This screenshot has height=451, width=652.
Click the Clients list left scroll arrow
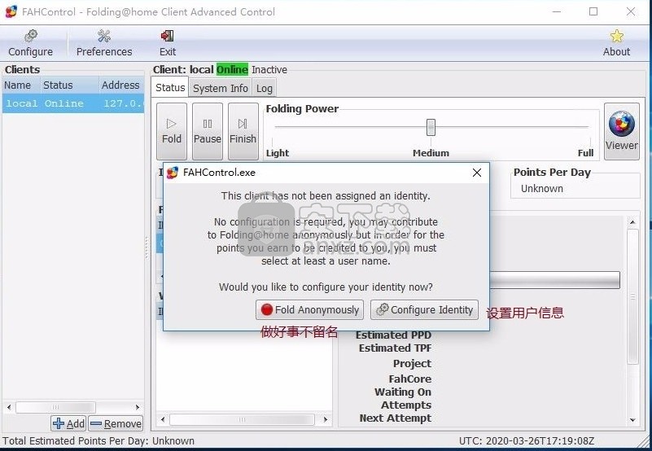point(9,407)
